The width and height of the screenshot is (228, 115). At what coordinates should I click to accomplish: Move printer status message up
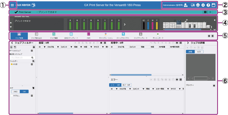(x=11, y=23)
